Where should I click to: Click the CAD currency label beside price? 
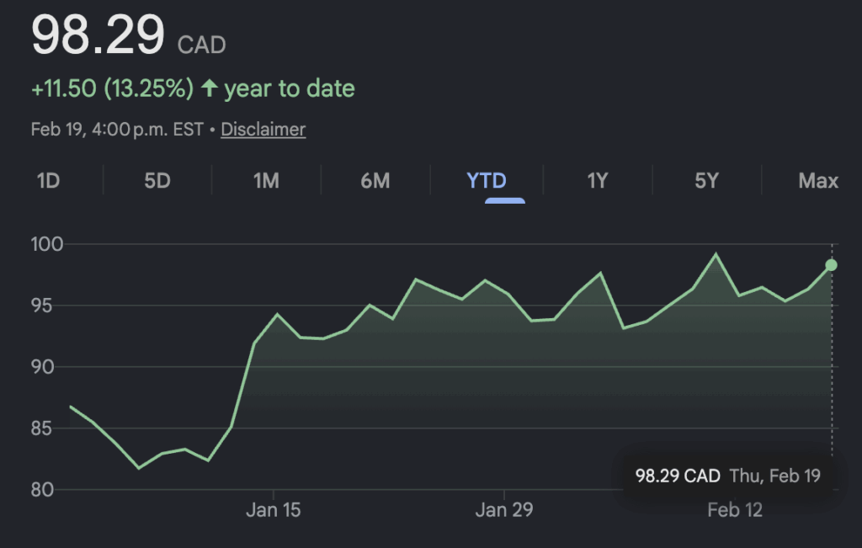pos(202,45)
